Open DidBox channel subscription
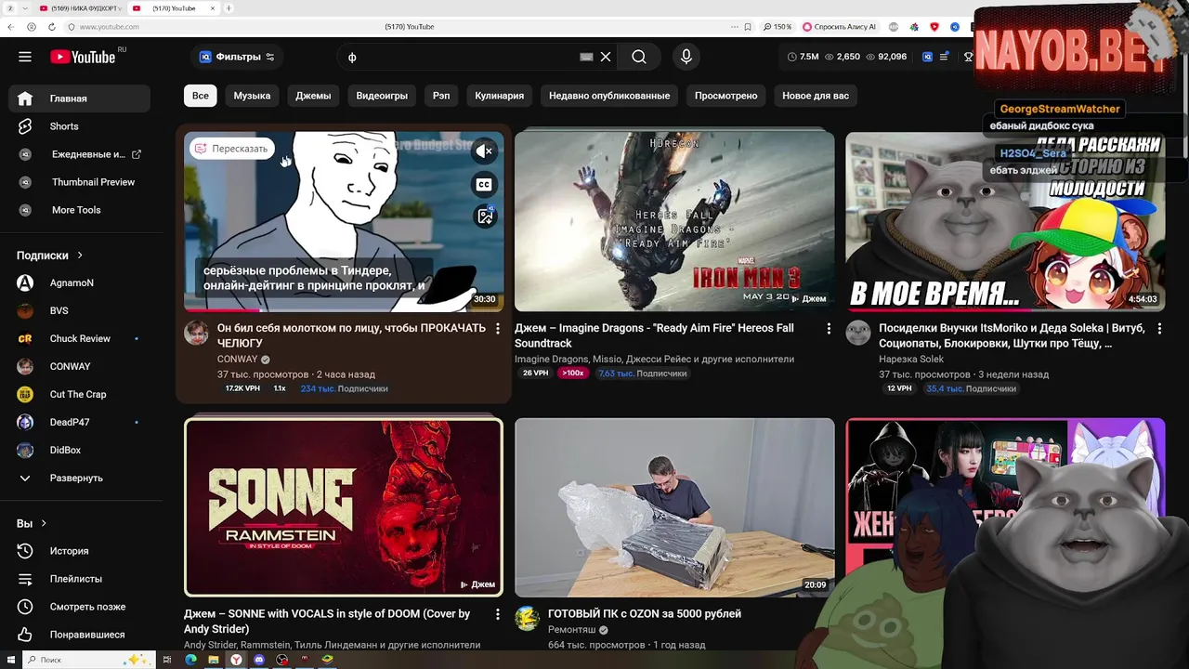The height and width of the screenshot is (669, 1189). (x=79, y=450)
